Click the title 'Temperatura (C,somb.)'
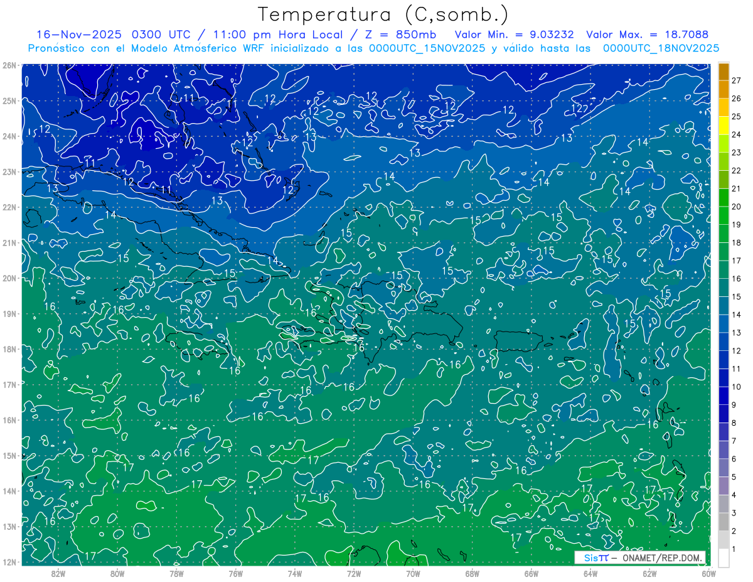 383,14
